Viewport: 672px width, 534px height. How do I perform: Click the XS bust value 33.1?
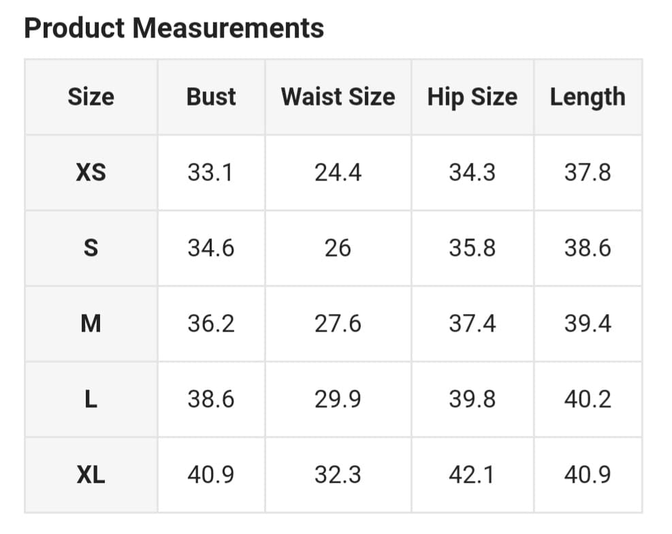(x=210, y=172)
